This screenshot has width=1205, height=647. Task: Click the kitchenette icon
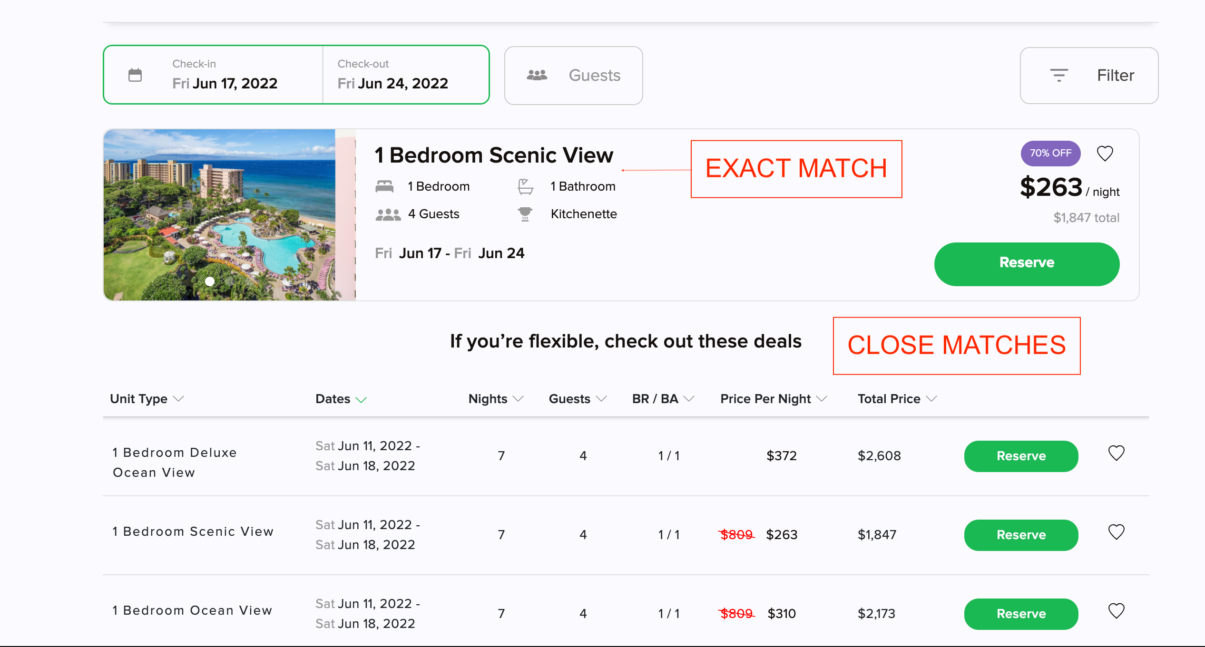(x=525, y=214)
